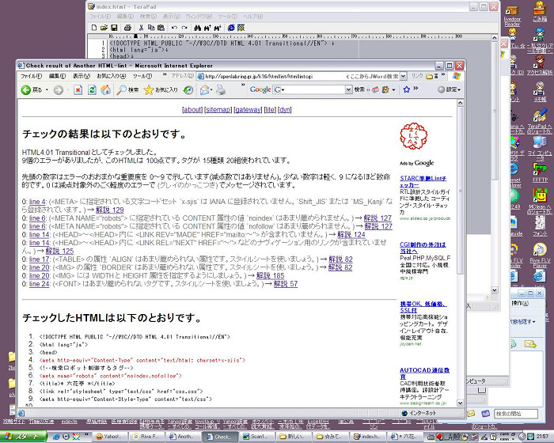
Task: Click in the Google toolbar search field
Action: (313, 89)
